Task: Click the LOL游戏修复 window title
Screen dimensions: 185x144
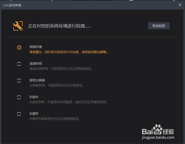Action: pos(12,5)
